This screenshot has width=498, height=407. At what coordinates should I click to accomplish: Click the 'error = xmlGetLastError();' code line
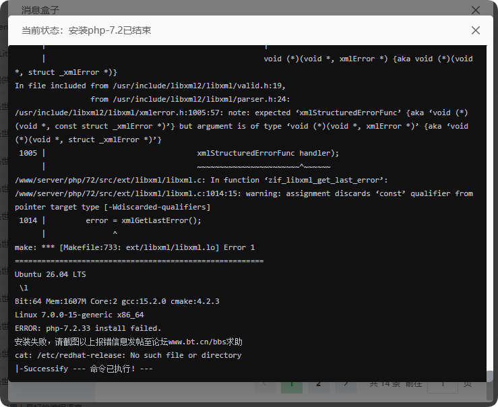(144, 220)
